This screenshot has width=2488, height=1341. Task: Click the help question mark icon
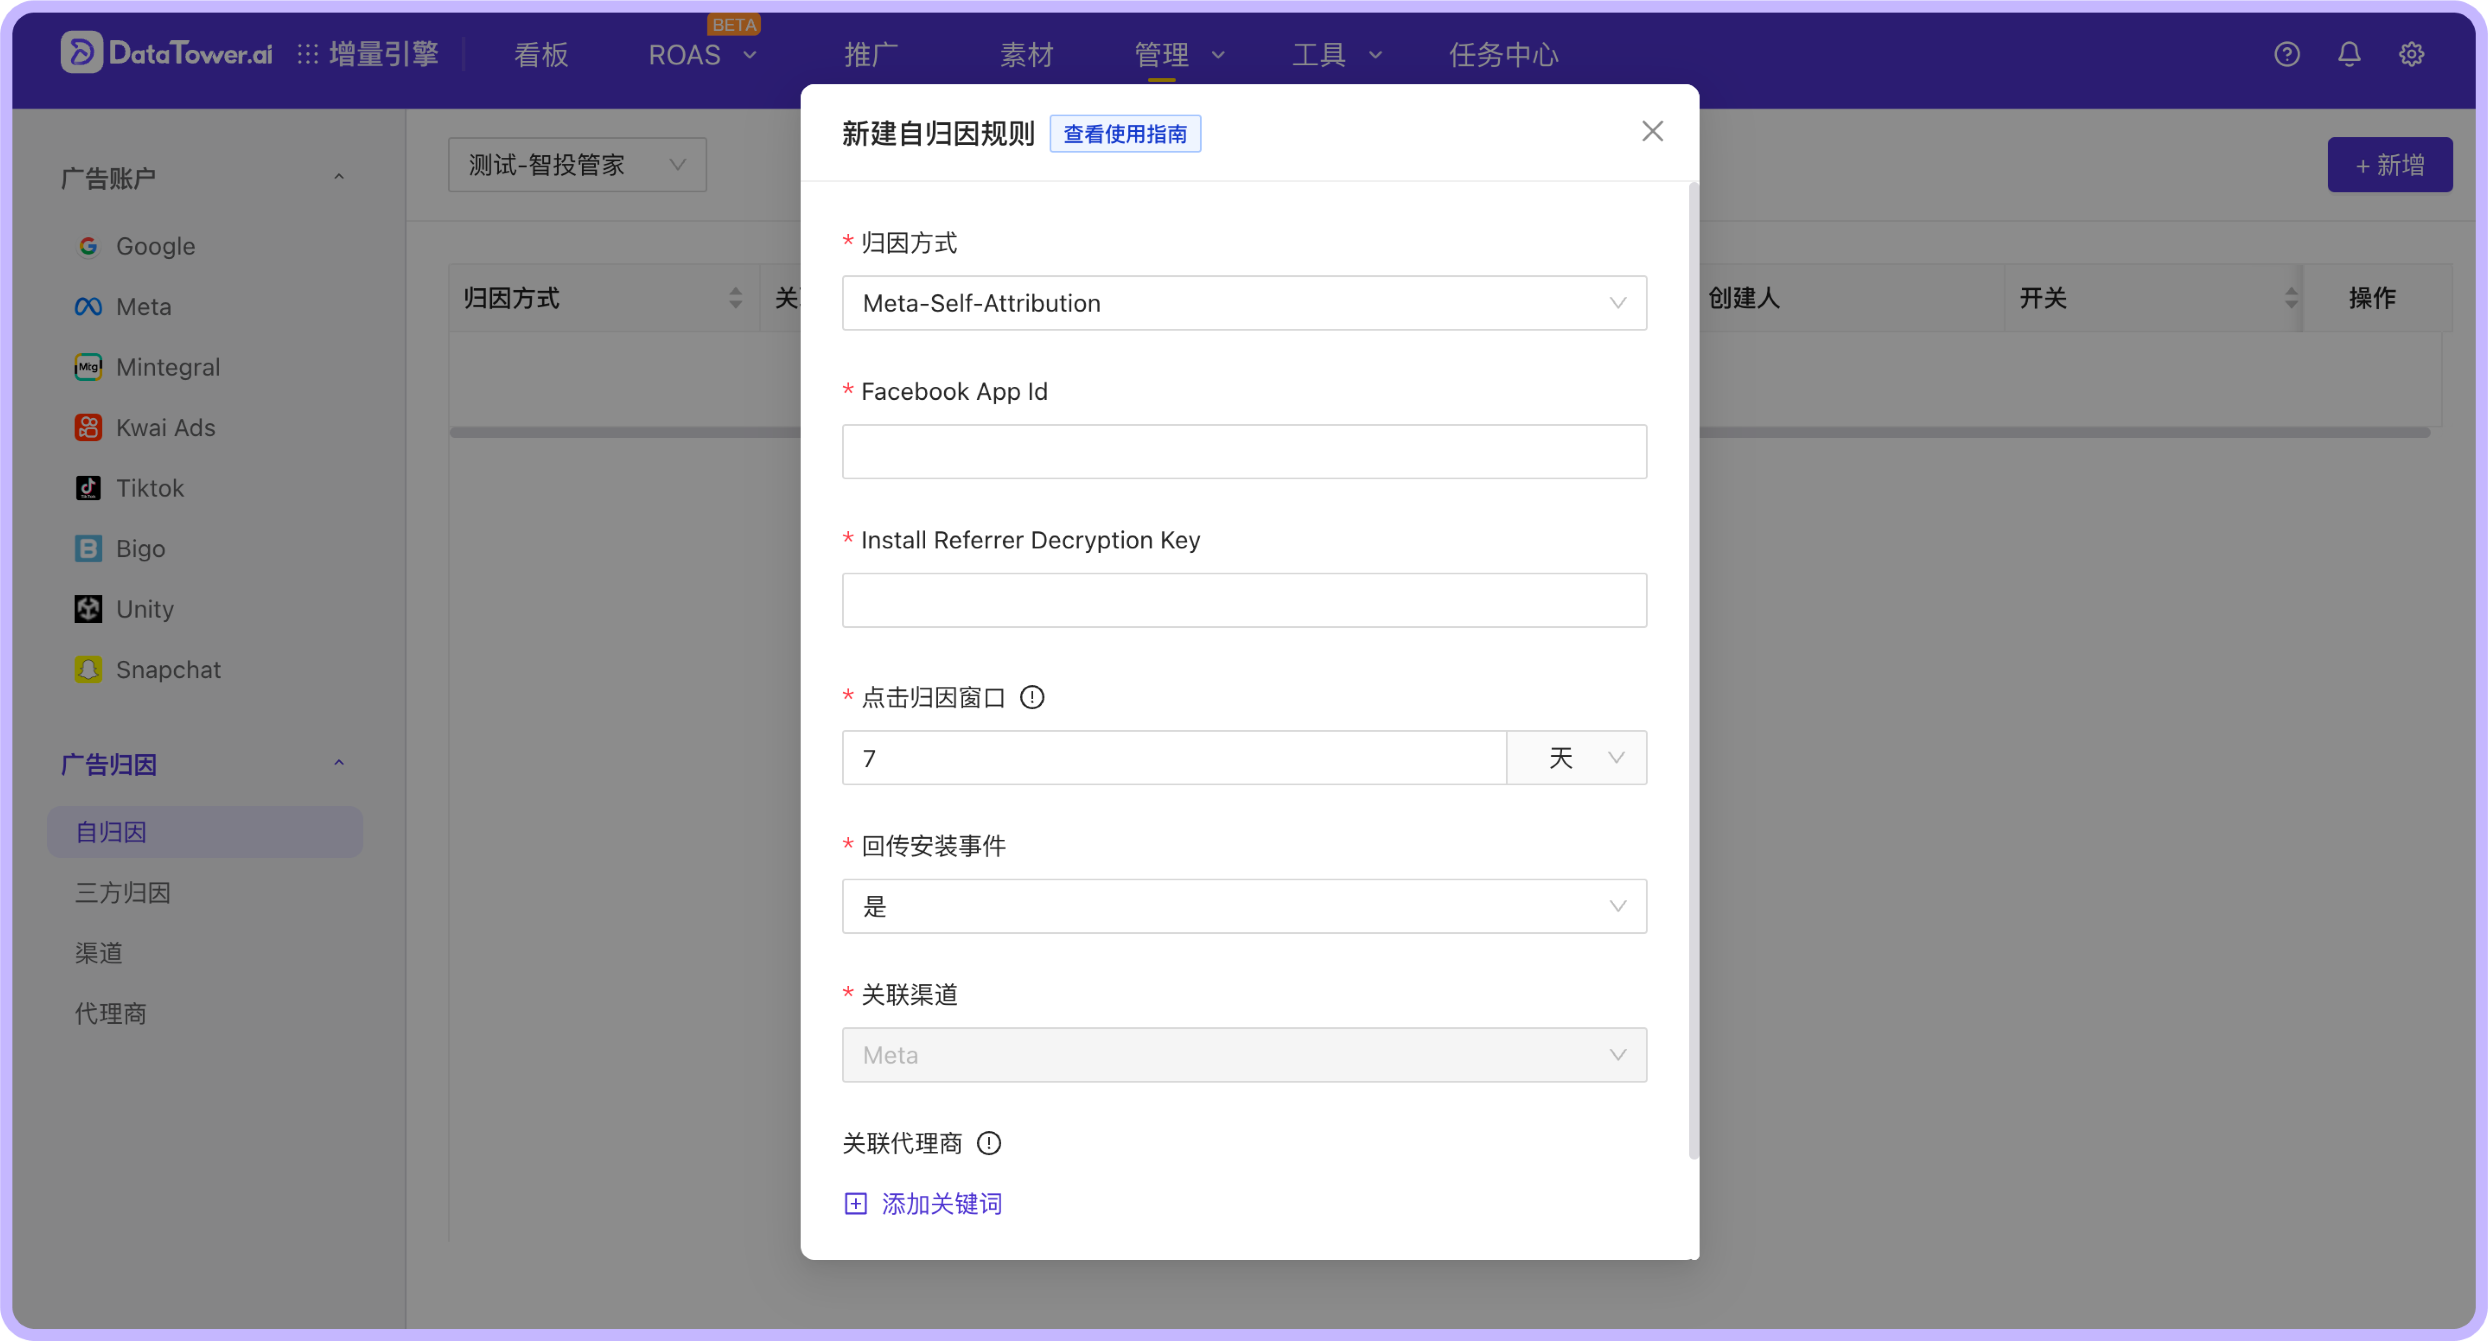[2286, 54]
